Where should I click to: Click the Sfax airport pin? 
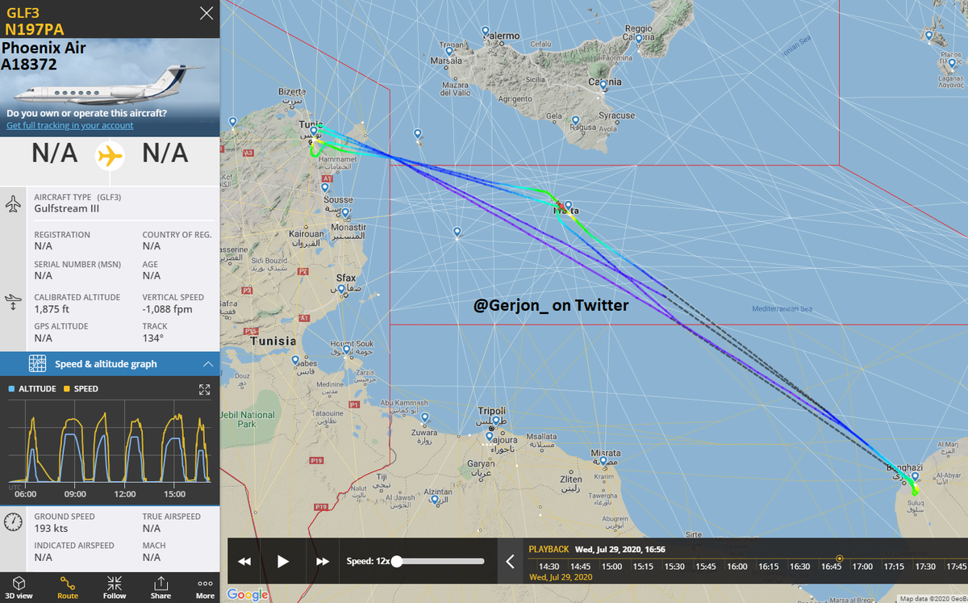point(341,289)
